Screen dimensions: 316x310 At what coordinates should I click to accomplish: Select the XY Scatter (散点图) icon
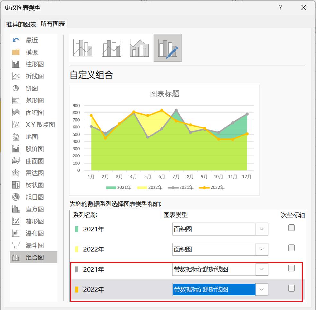click(x=16, y=125)
